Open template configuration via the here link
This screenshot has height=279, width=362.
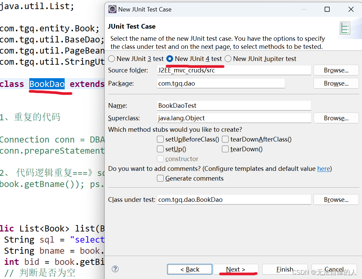[x=324, y=168]
